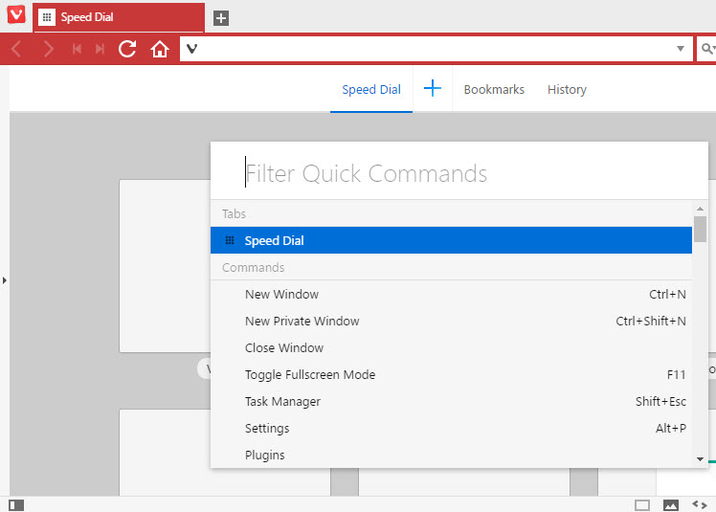Choose Close Window command
Image resolution: width=716 pixels, height=512 pixels.
point(451,348)
